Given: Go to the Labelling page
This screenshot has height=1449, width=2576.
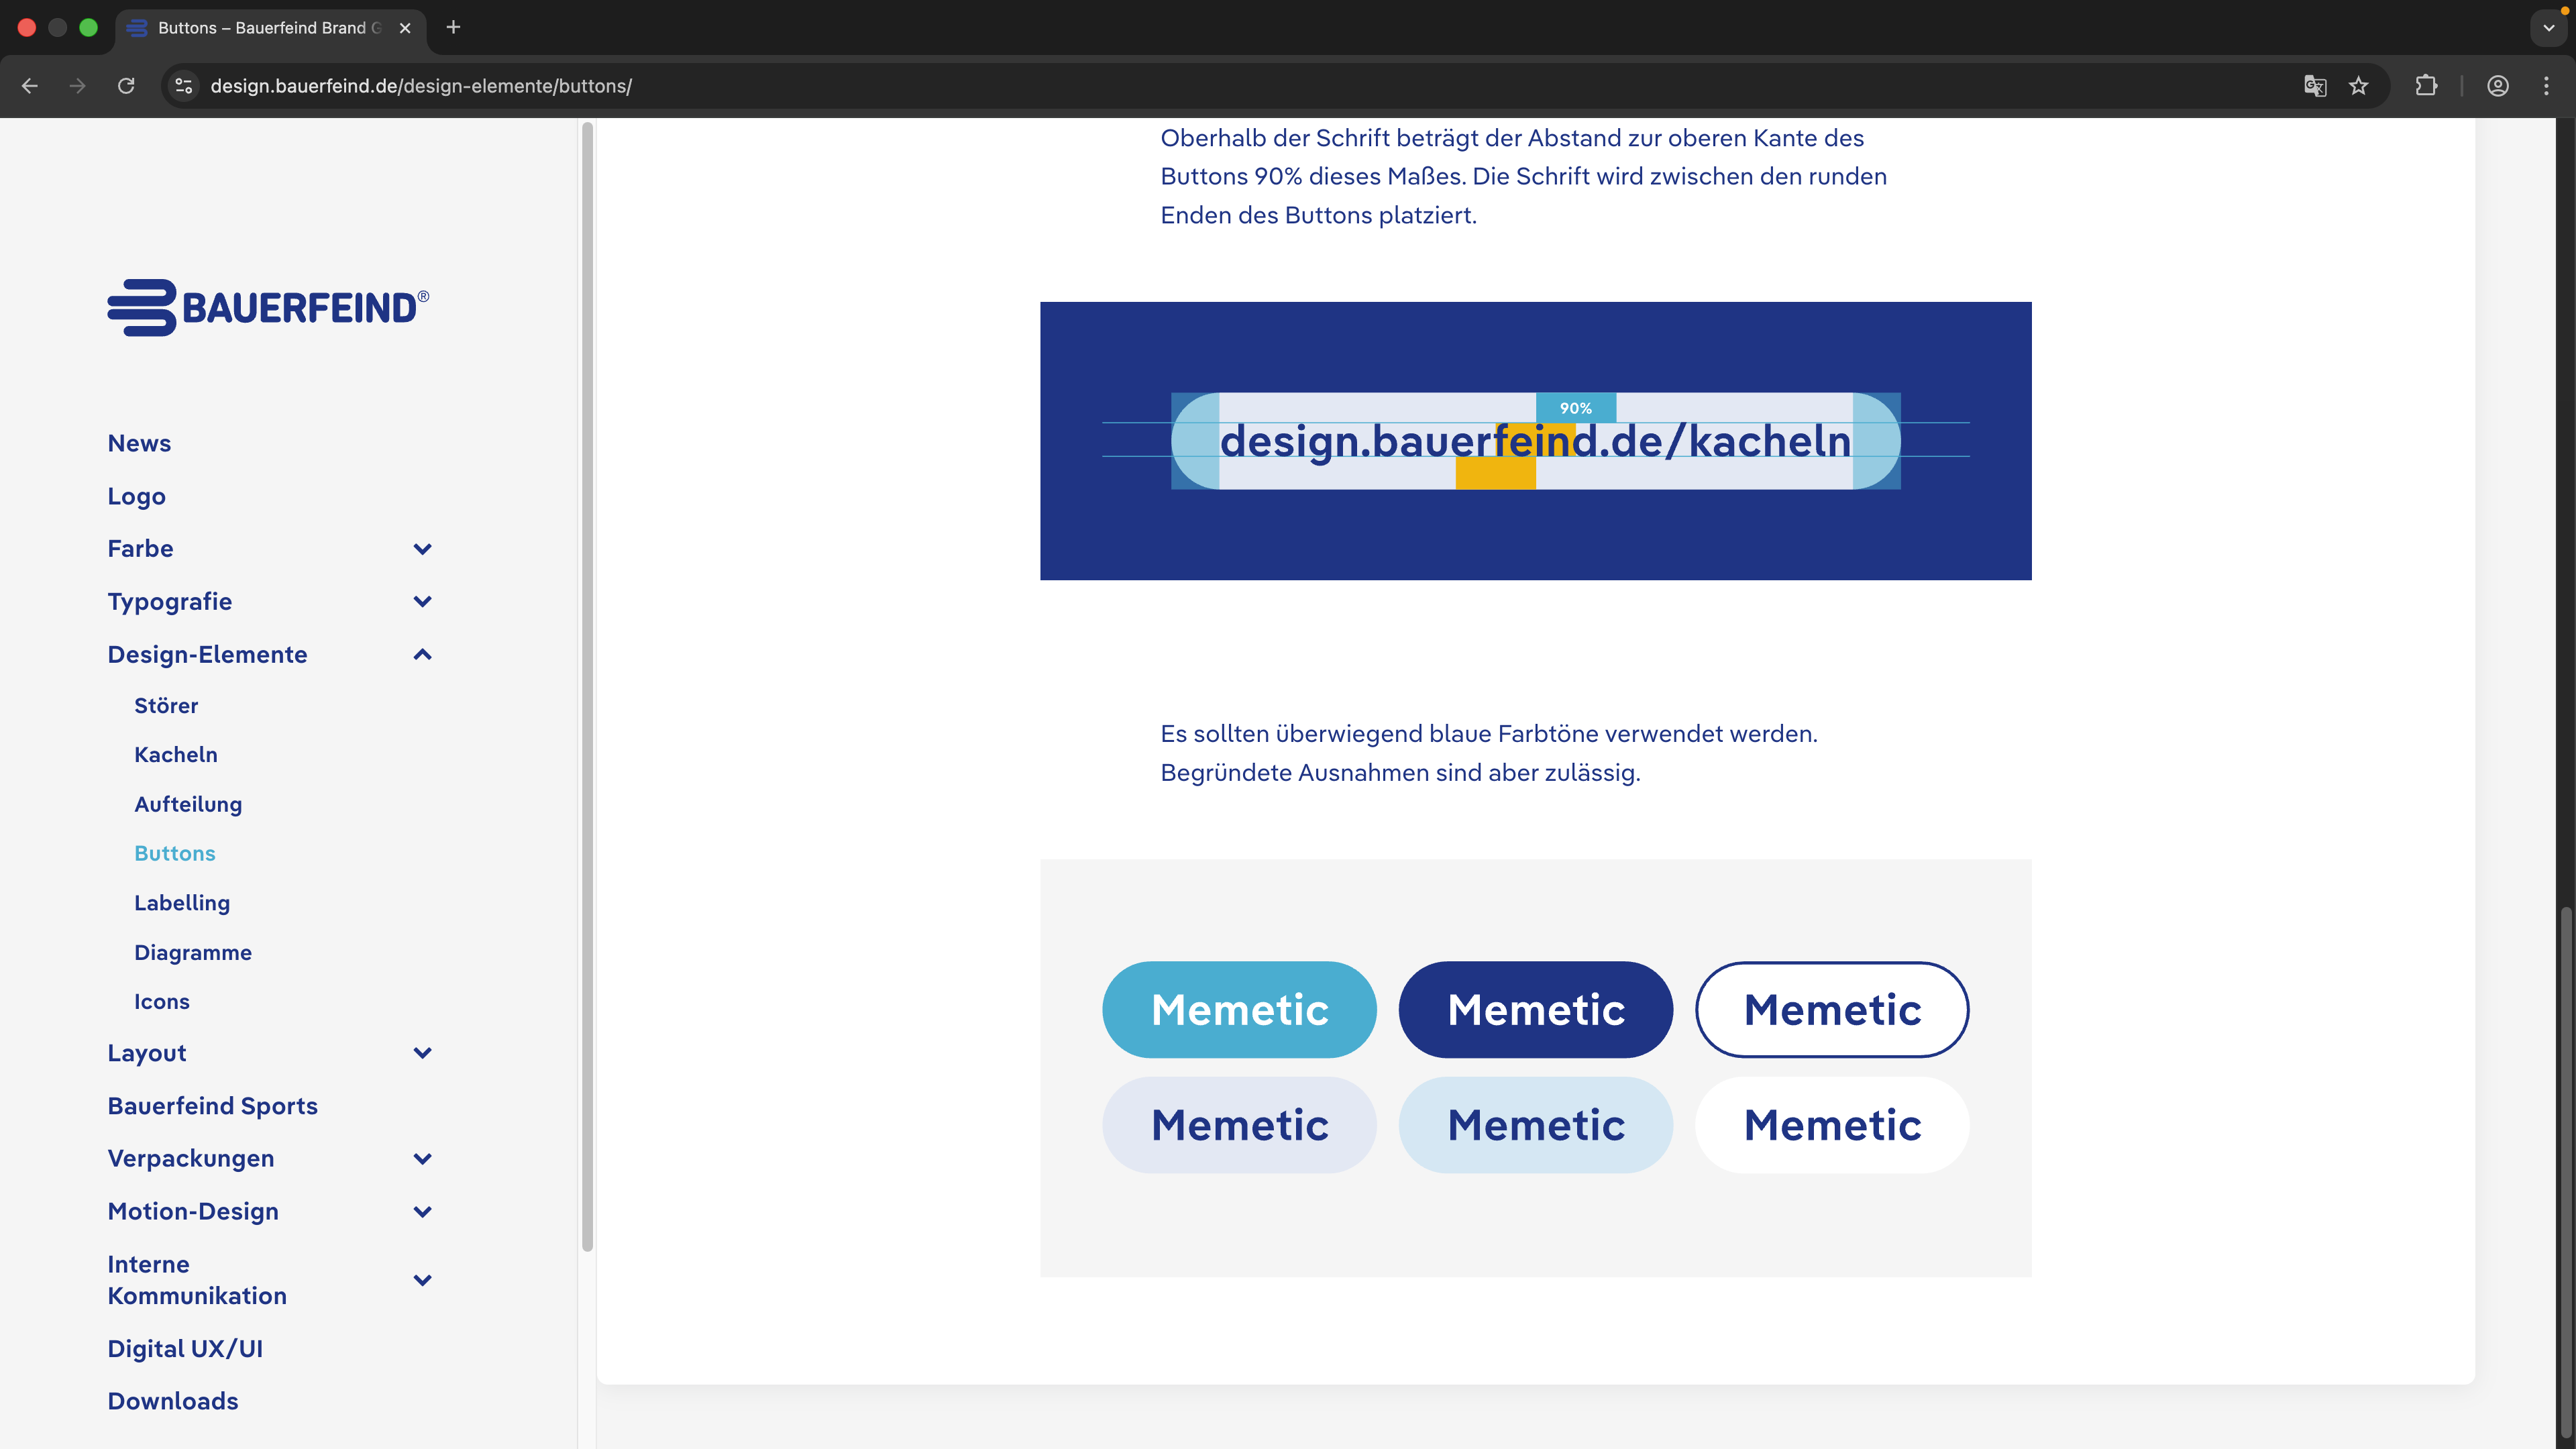Looking at the screenshot, I should click(x=182, y=903).
